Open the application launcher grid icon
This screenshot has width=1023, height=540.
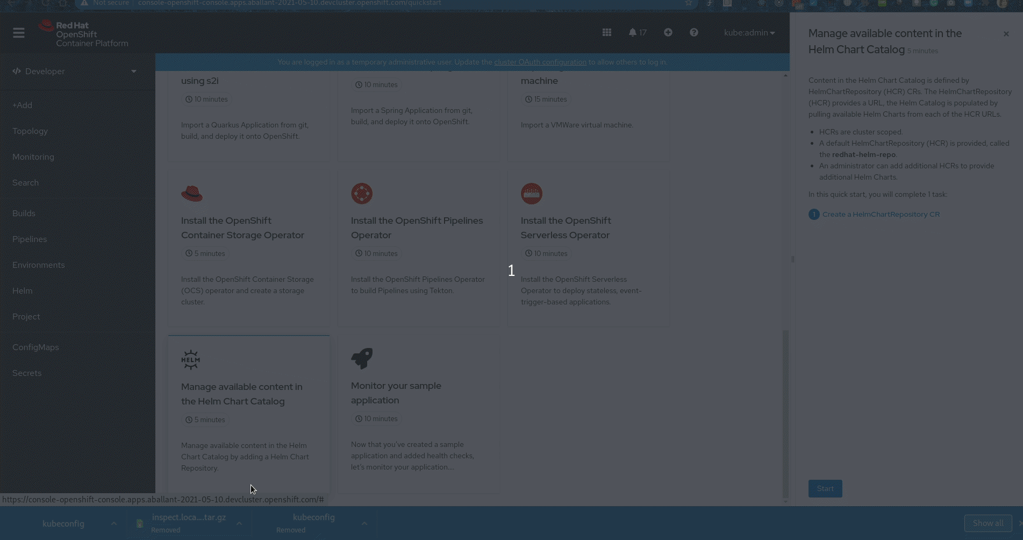607,33
